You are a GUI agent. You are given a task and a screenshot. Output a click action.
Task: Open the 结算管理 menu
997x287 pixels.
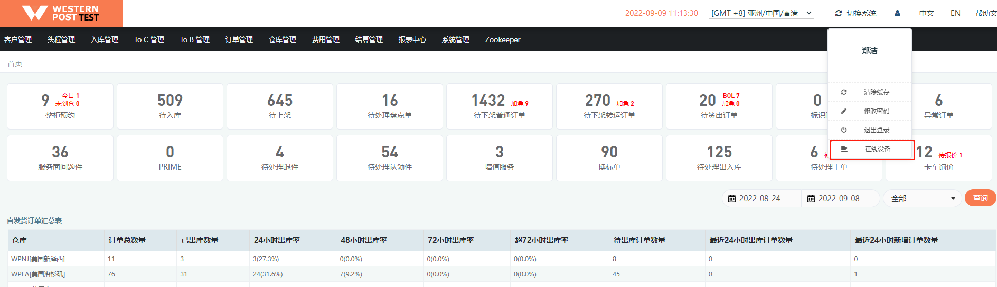click(369, 39)
